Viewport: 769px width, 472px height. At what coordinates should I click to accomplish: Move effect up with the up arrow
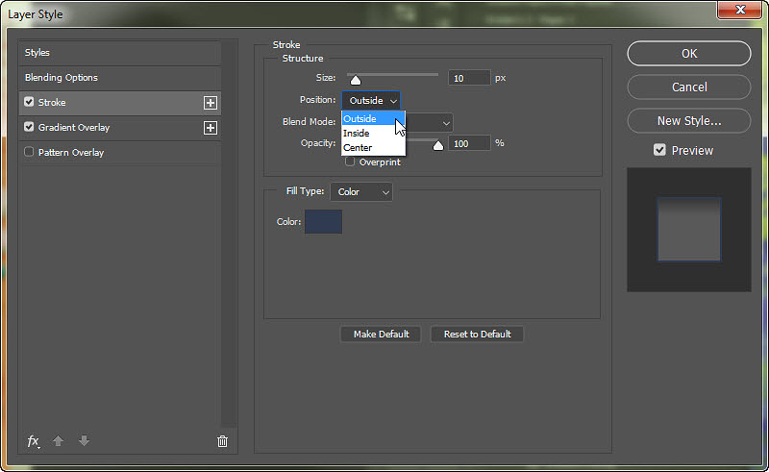[x=58, y=440]
